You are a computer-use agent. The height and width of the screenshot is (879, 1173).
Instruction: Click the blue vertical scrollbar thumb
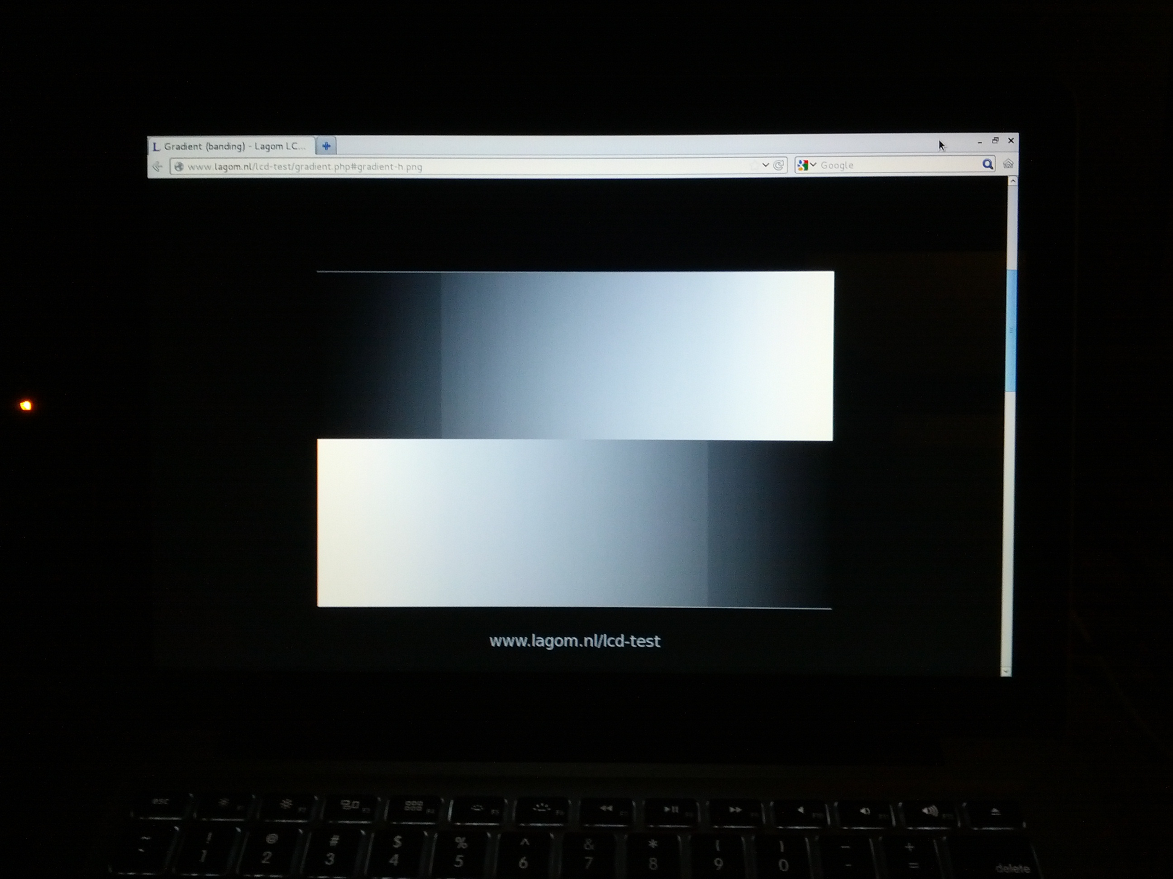1011,331
